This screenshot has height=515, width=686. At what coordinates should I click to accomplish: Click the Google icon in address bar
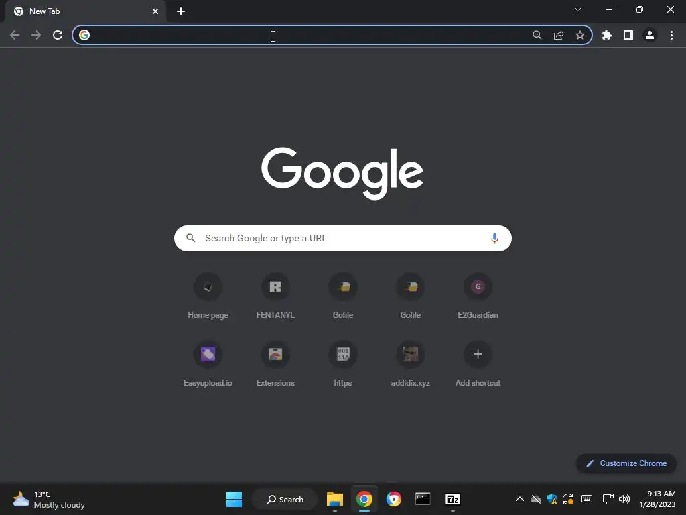coord(84,35)
